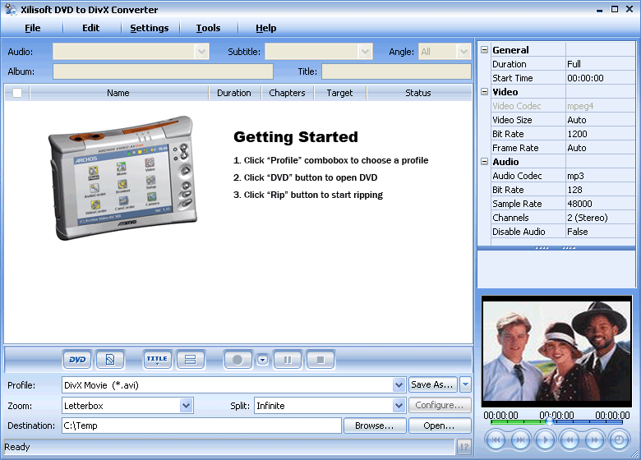Viewport: 641px width, 460px height.
Task: Click the Title text field
Action: (396, 71)
